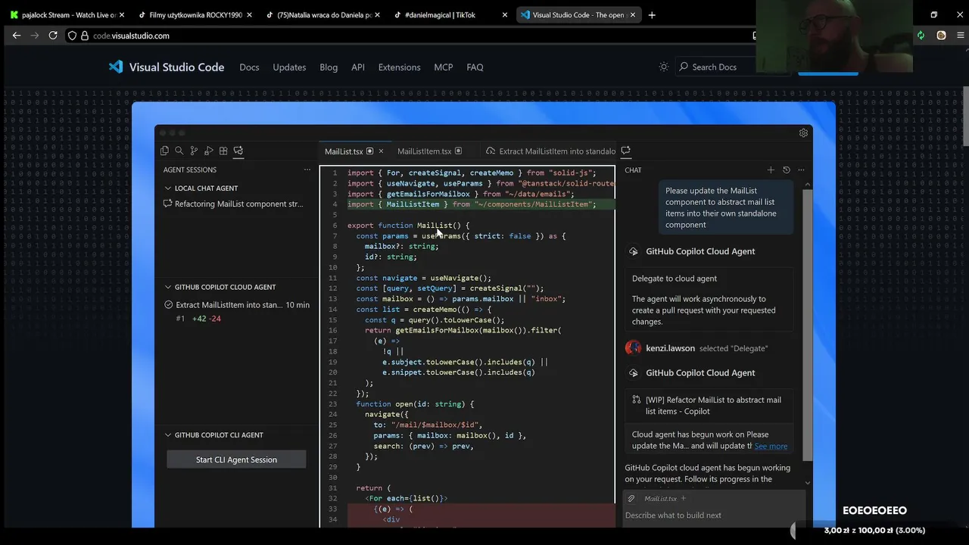Open the Extensions blocks icon
The width and height of the screenshot is (969, 545).
[223, 151]
